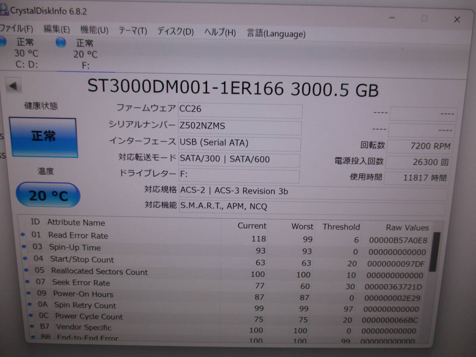
Task: Click the standard field ACS-2 | ACS-3 Revision 3b
Action: pos(313,192)
